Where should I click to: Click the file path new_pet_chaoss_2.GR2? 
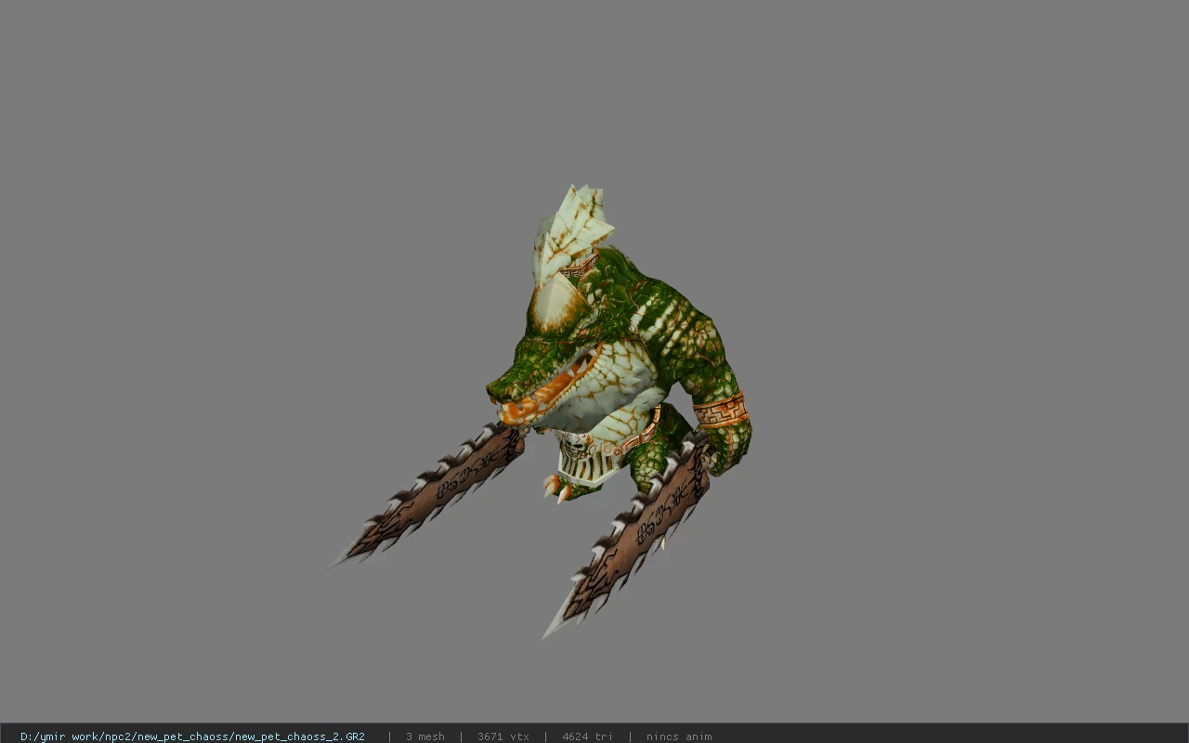tap(192, 736)
